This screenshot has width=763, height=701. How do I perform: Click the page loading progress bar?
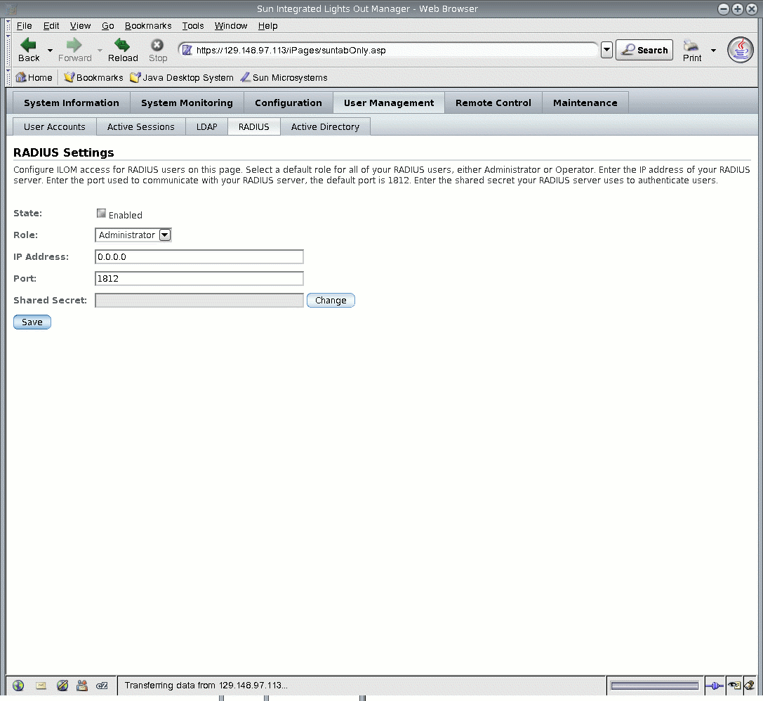[654, 685]
